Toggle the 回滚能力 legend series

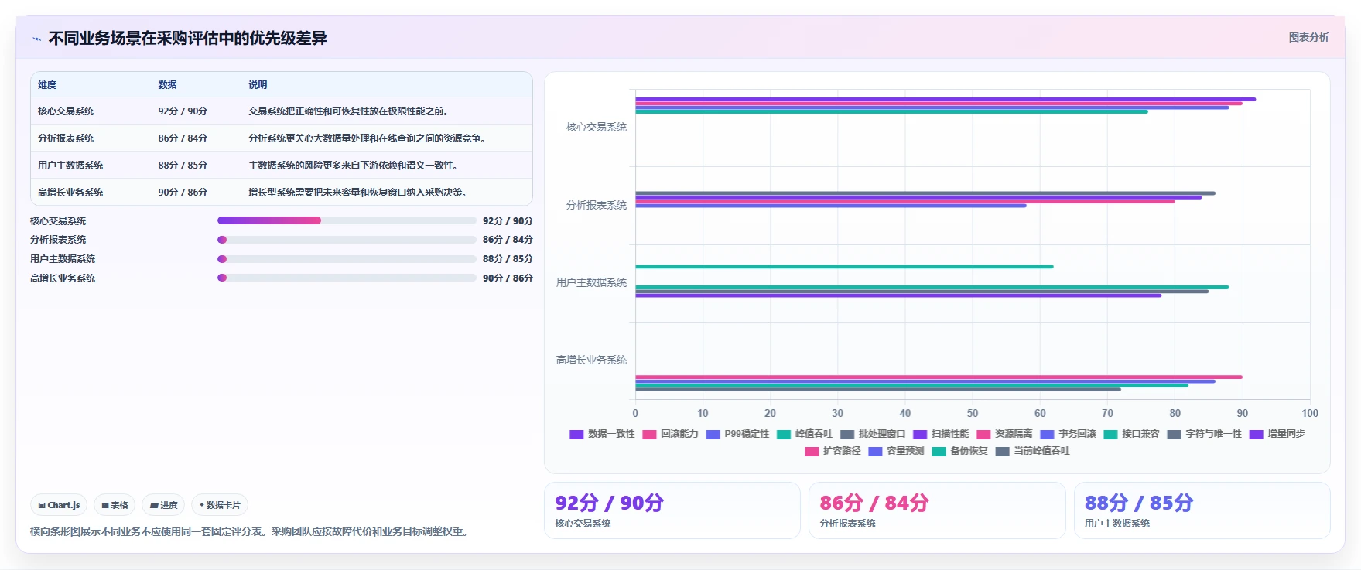pos(670,434)
